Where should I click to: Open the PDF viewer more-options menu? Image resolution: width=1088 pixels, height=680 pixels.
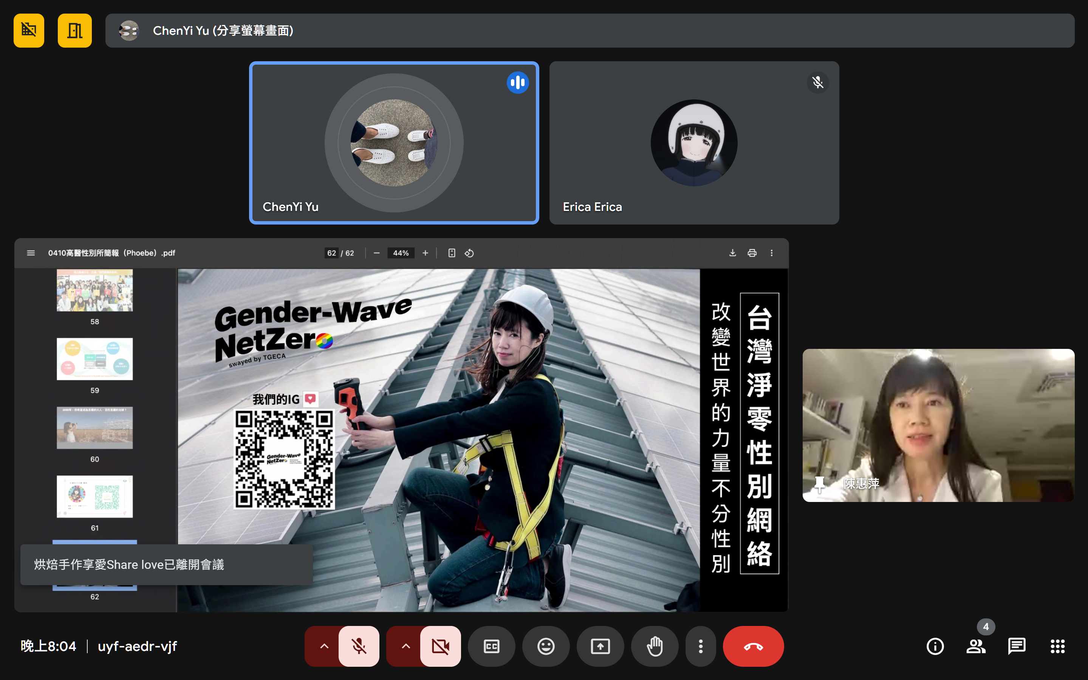(771, 253)
